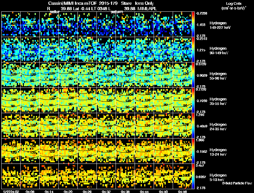Click the 35-55 keV Hydrogen row label
The height and width of the screenshot is (193, 254).
click(218, 101)
